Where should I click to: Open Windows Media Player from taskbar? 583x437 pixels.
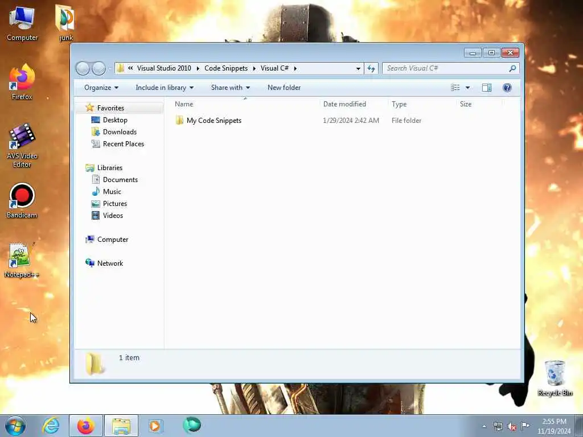pos(155,426)
